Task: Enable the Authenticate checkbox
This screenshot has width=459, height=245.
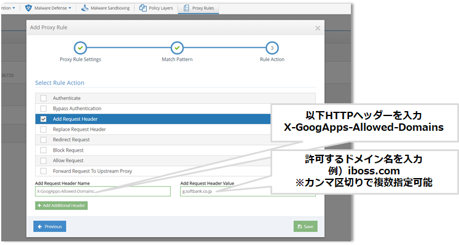Action: click(x=44, y=98)
